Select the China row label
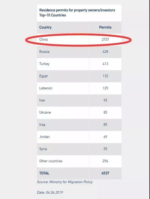 [x=43, y=39]
